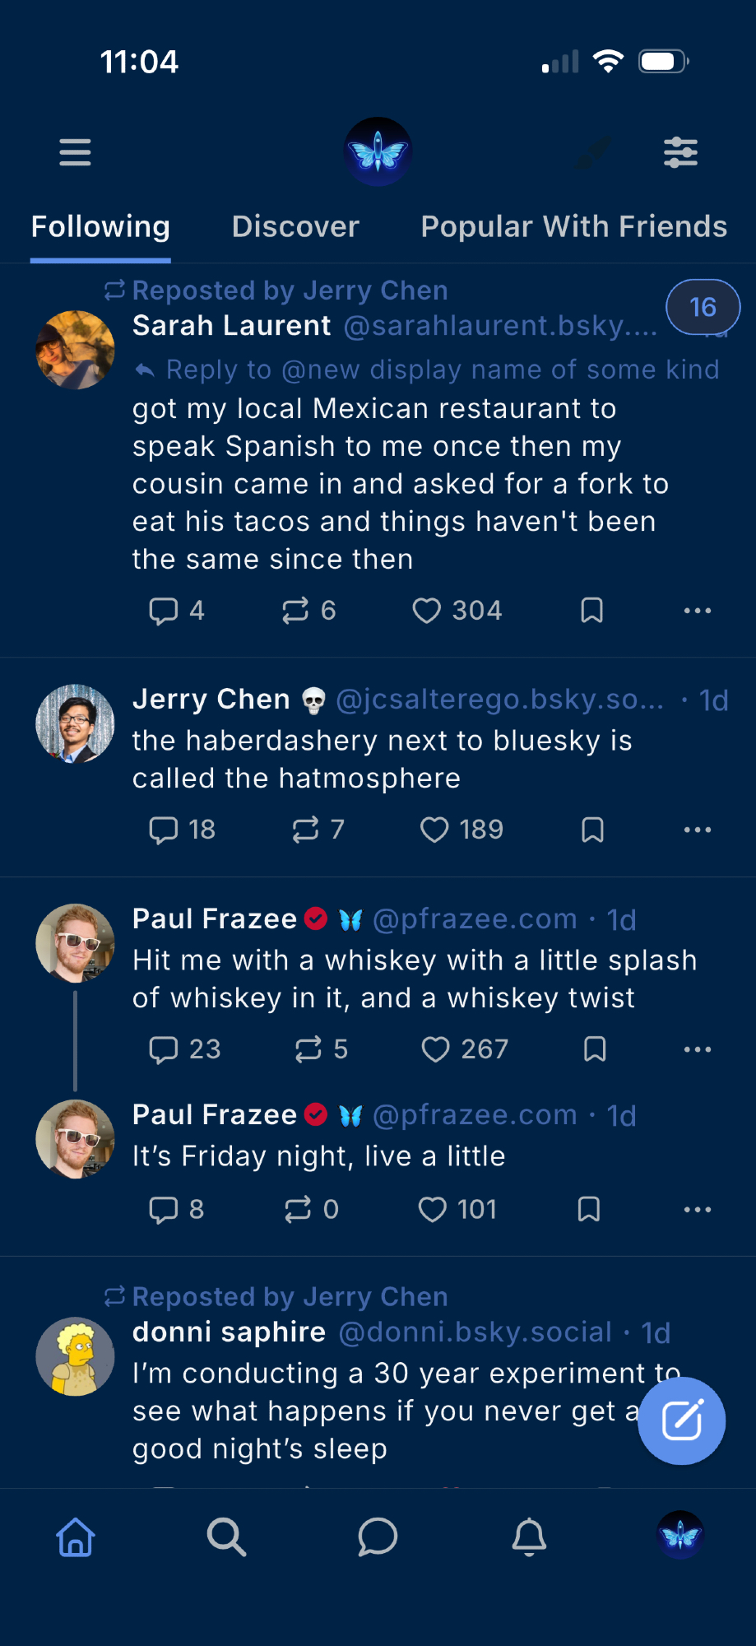Tap the compose new post button
Image resolution: width=756 pixels, height=1646 pixels.
[681, 1420]
